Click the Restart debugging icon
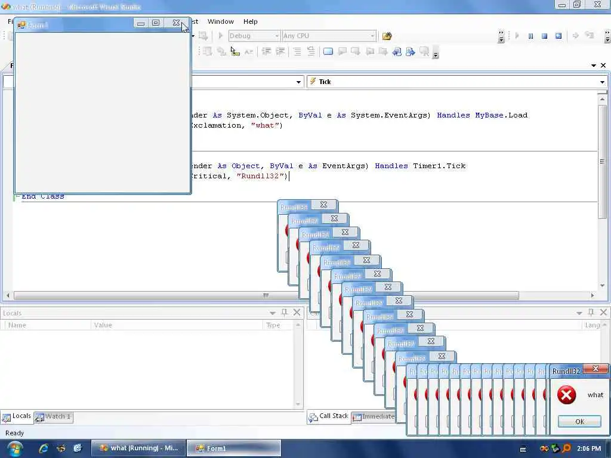The image size is (611, 458). pos(558,36)
